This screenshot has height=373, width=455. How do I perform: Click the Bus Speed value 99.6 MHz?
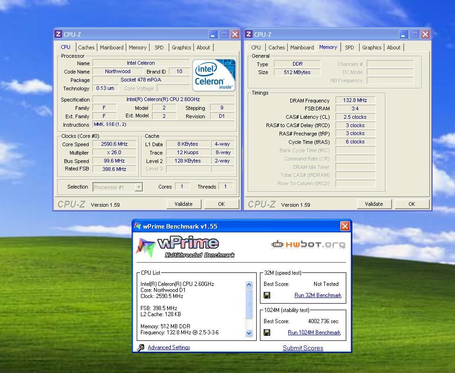click(114, 161)
